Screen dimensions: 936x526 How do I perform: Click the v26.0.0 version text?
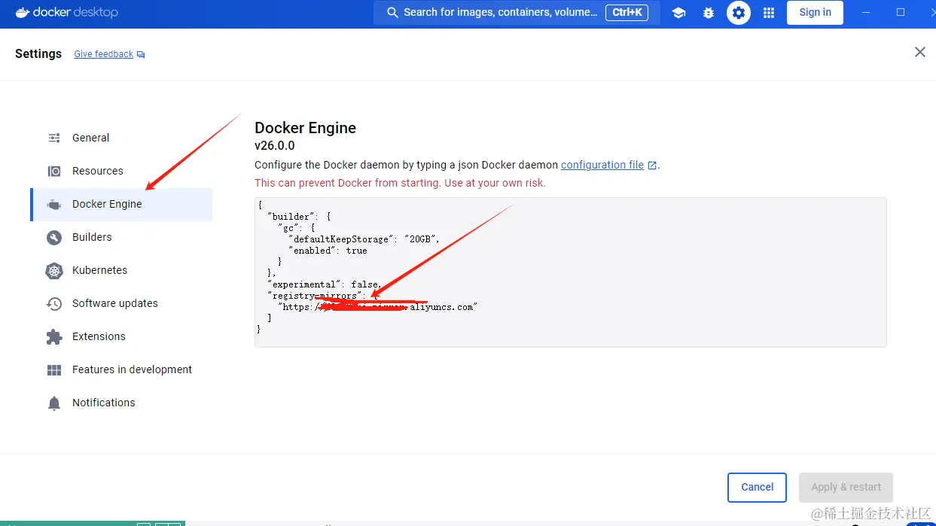(275, 145)
